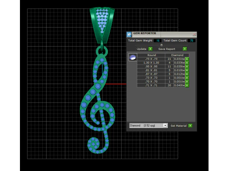Click the Diamond column header

177,55
